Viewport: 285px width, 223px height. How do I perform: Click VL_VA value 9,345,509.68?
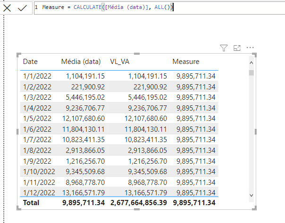point(147,172)
